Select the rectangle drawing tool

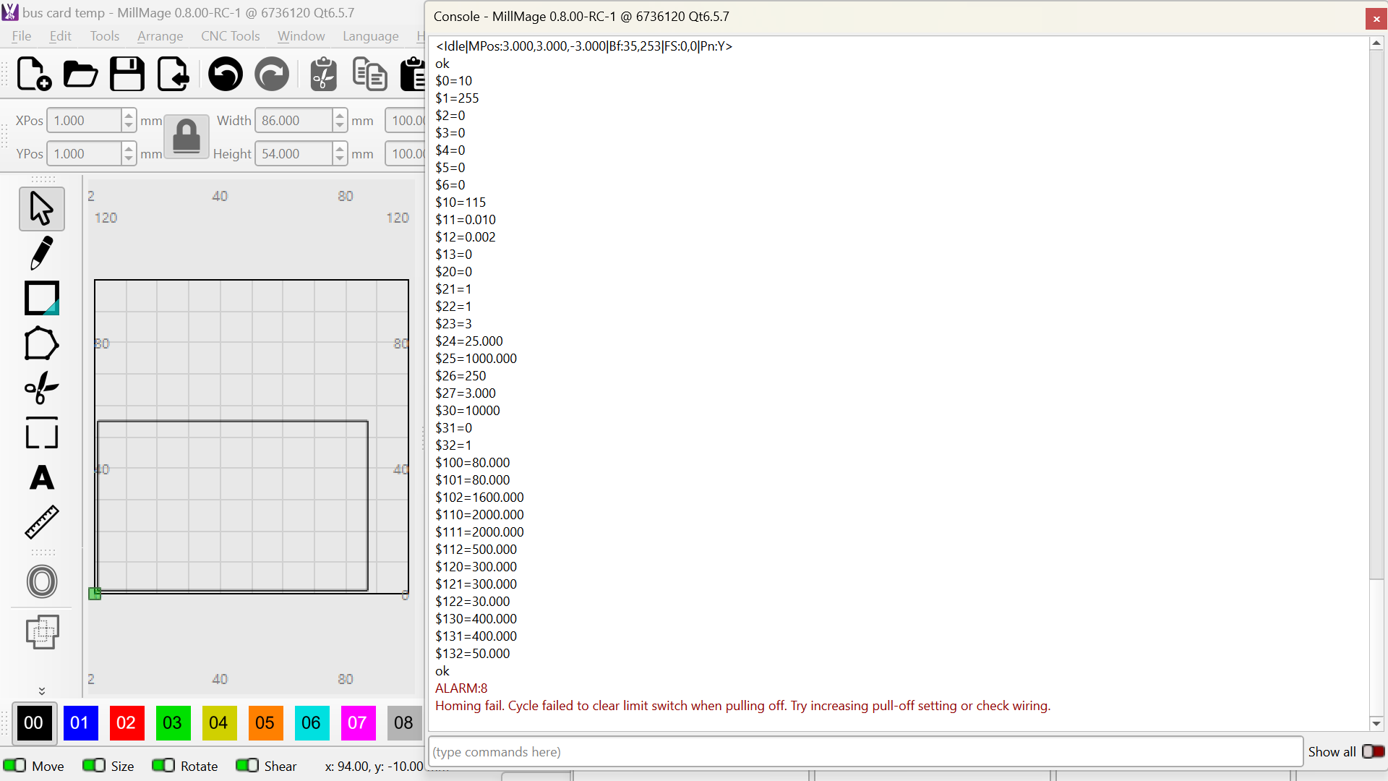point(41,298)
